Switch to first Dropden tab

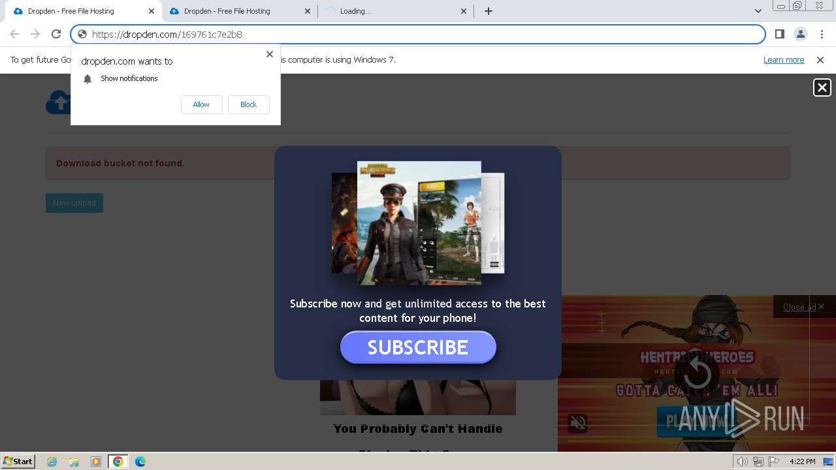click(83, 11)
